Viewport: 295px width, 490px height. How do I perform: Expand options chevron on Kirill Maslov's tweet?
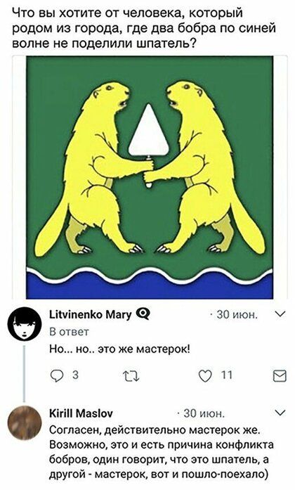coord(281,413)
